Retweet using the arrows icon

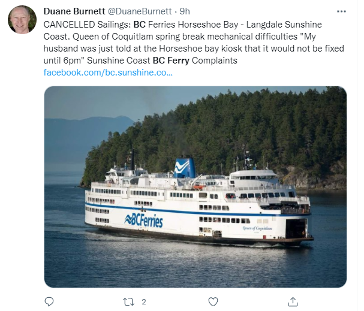128,302
